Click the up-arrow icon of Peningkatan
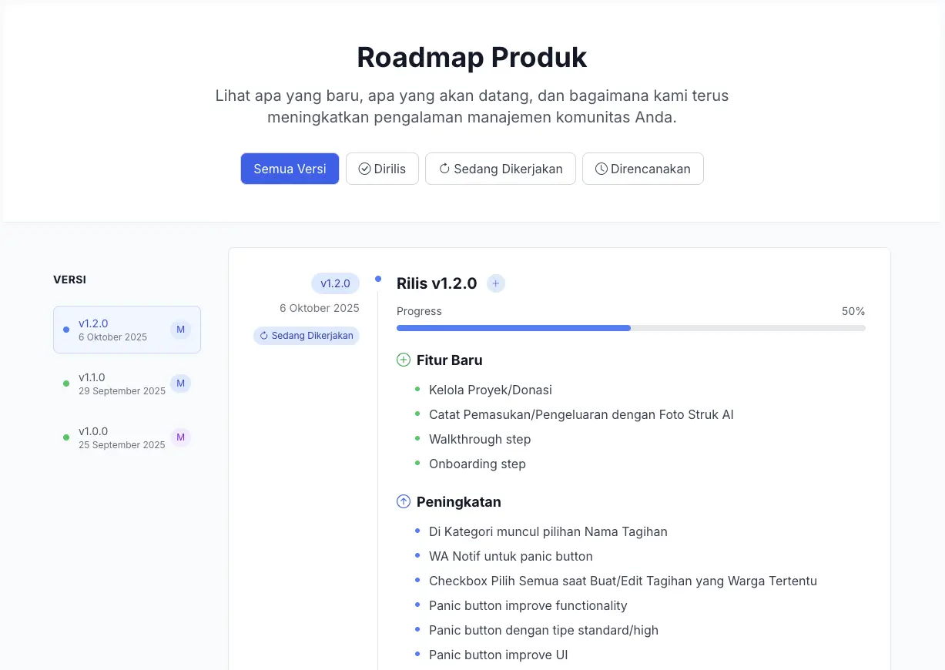 pyautogui.click(x=404, y=501)
